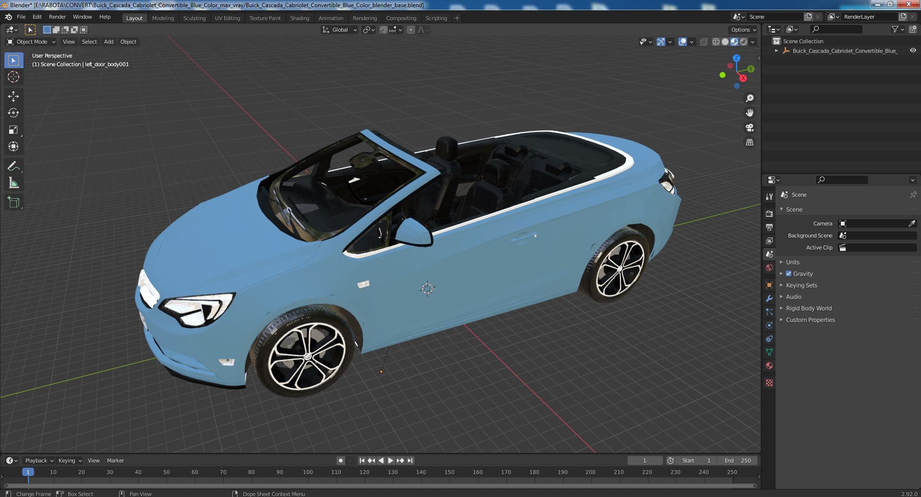The width and height of the screenshot is (921, 497).
Task: Open the File menu
Action: click(21, 16)
